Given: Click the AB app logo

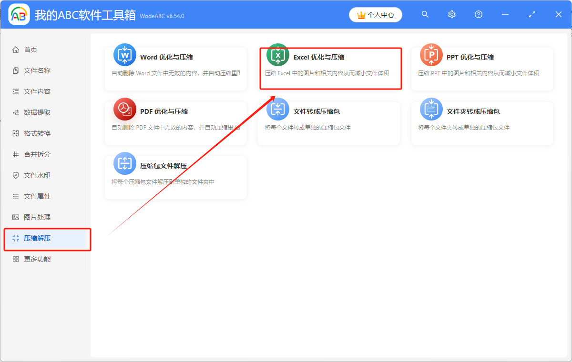Looking at the screenshot, I should [x=19, y=15].
